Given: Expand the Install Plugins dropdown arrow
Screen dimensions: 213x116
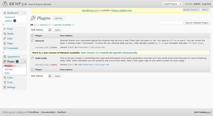Looking at the screenshot, I should pyautogui.click(x=181, y=4).
